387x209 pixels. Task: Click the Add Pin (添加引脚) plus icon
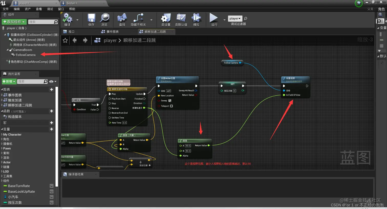coord(150,165)
